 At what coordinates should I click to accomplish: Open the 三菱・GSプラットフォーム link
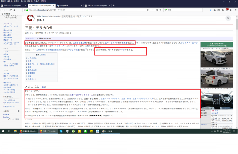81,95
